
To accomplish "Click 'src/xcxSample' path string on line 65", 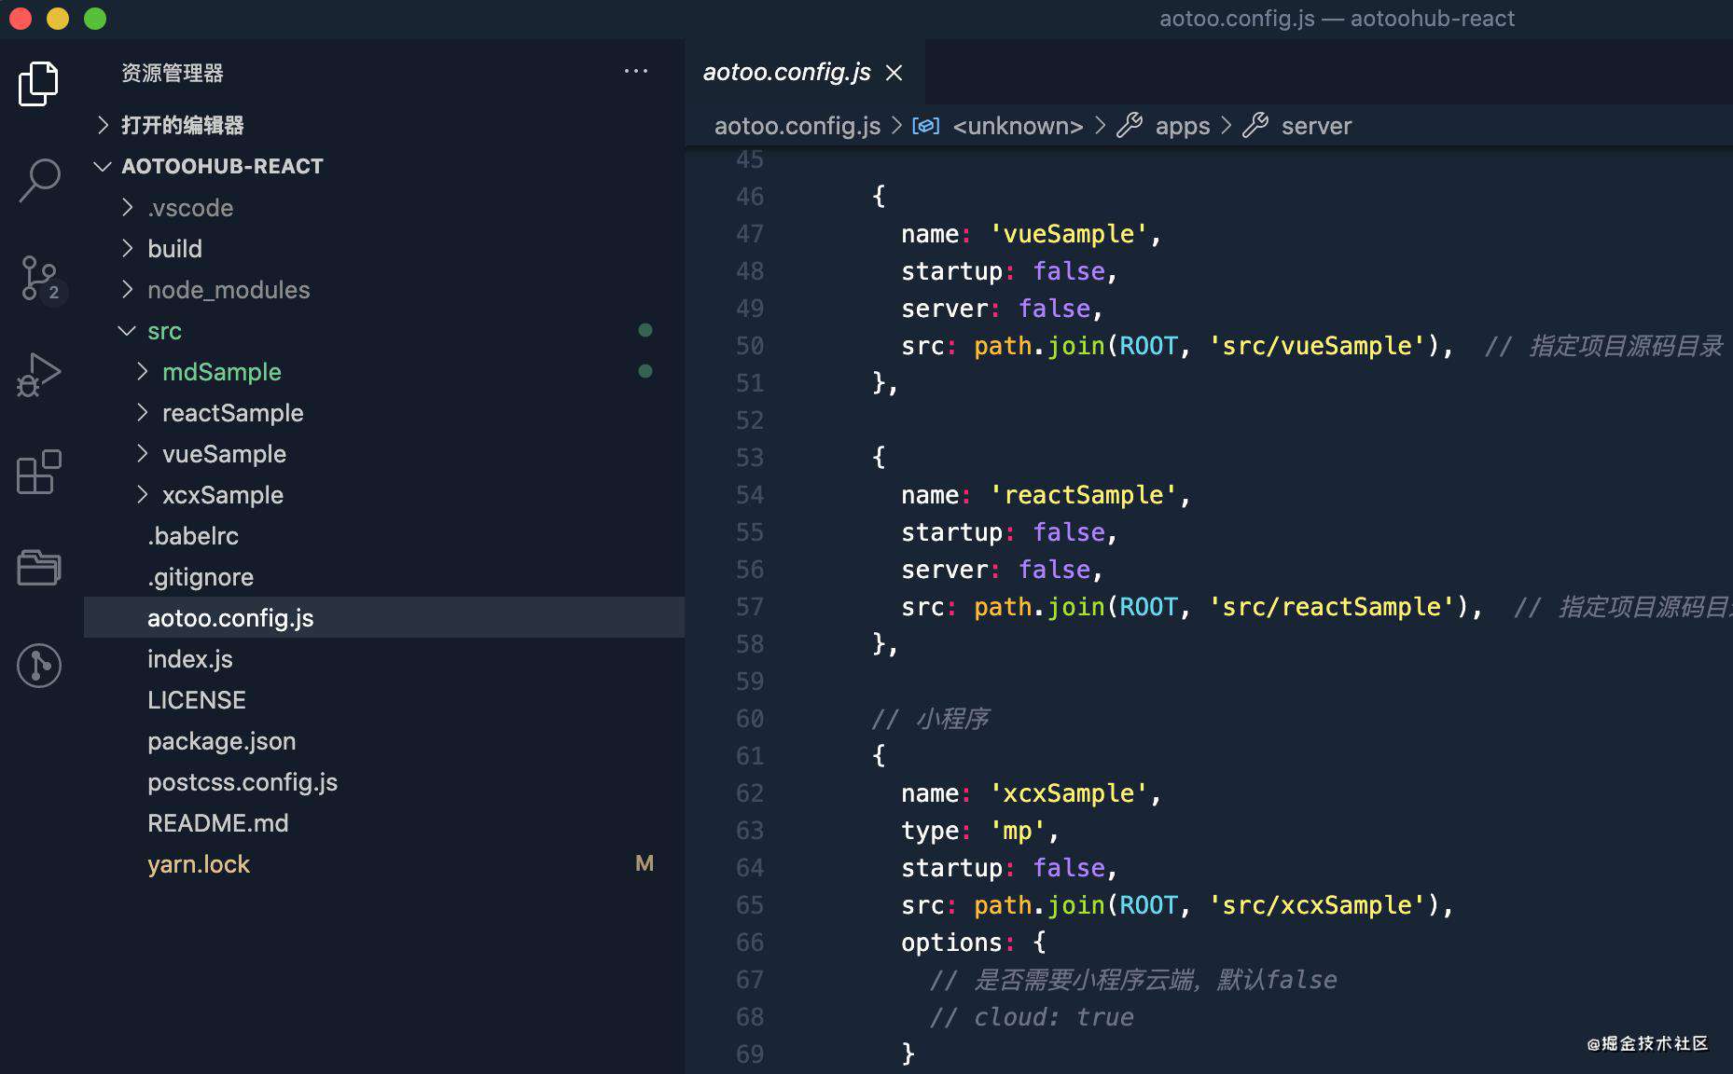I will coord(1317,905).
